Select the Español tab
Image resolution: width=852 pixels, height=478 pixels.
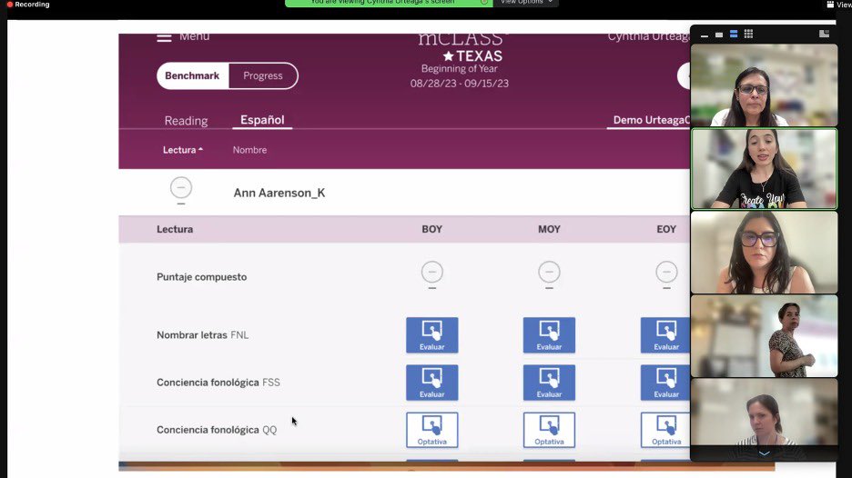coord(262,120)
